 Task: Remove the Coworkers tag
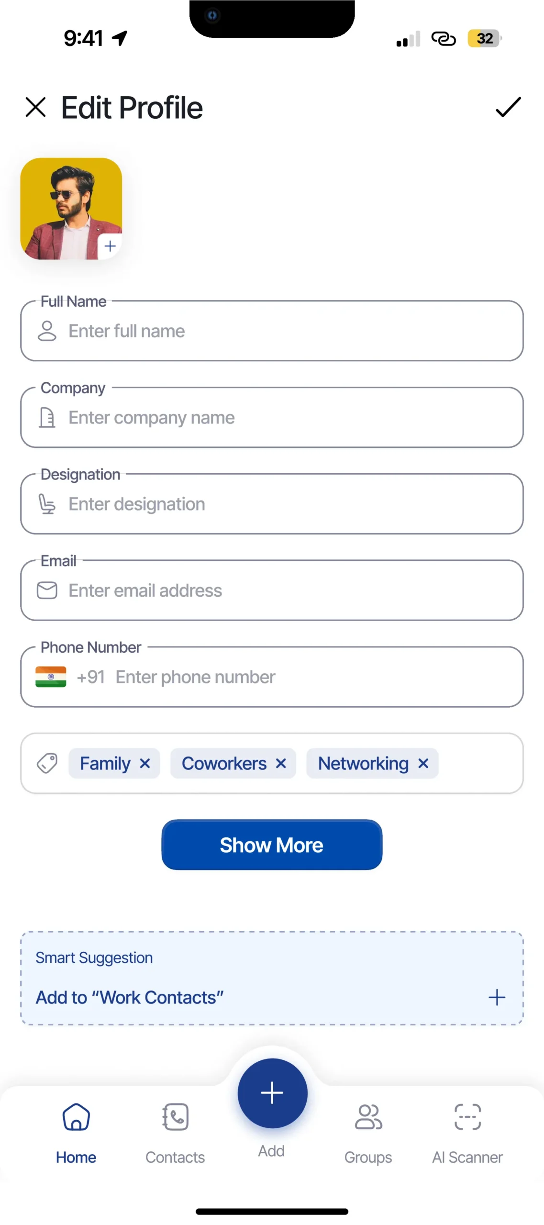pyautogui.click(x=281, y=764)
